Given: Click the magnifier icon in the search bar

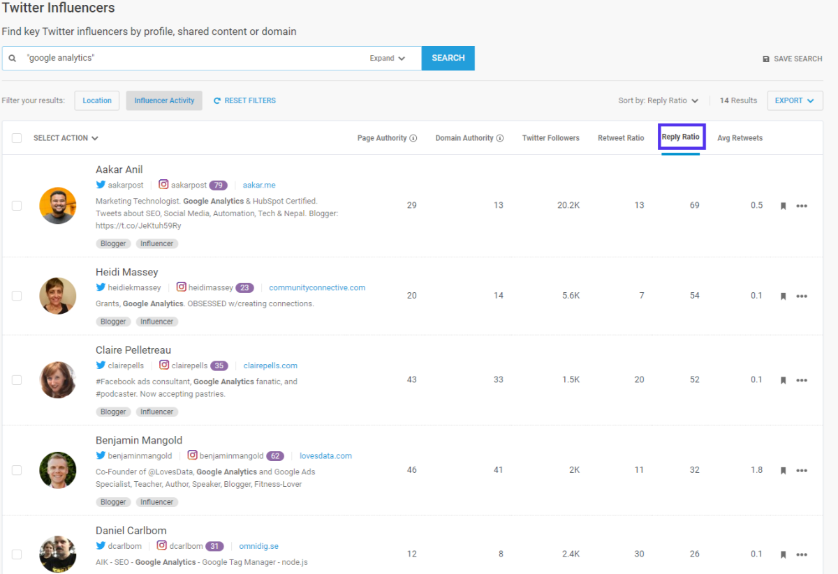Looking at the screenshot, I should [12, 58].
